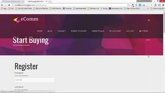Open the eyedropper color picker extension

pos(133,5)
